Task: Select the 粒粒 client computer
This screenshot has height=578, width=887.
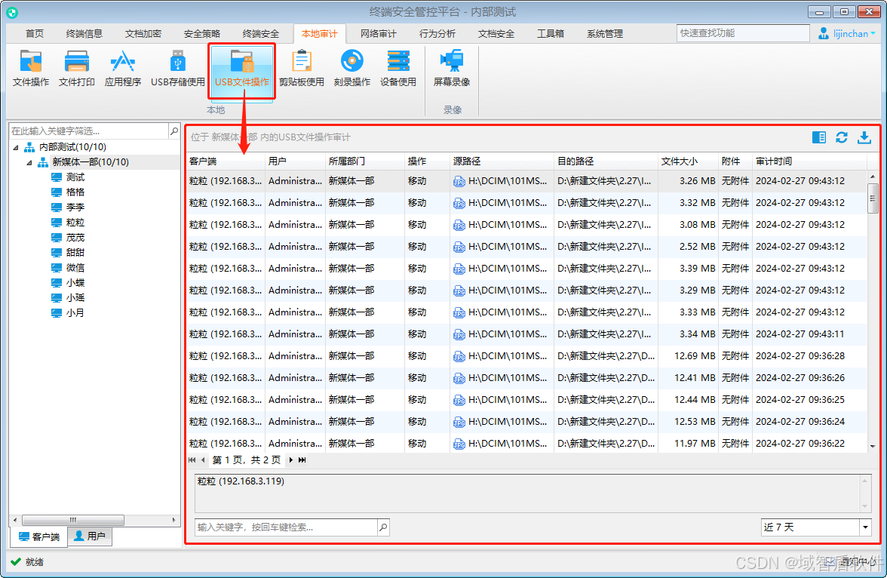Action: click(x=68, y=223)
